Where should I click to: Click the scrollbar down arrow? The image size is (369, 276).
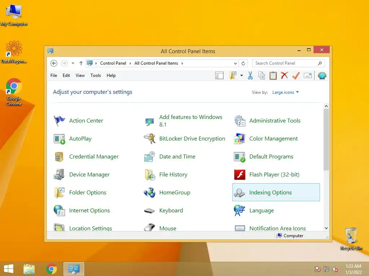326,228
